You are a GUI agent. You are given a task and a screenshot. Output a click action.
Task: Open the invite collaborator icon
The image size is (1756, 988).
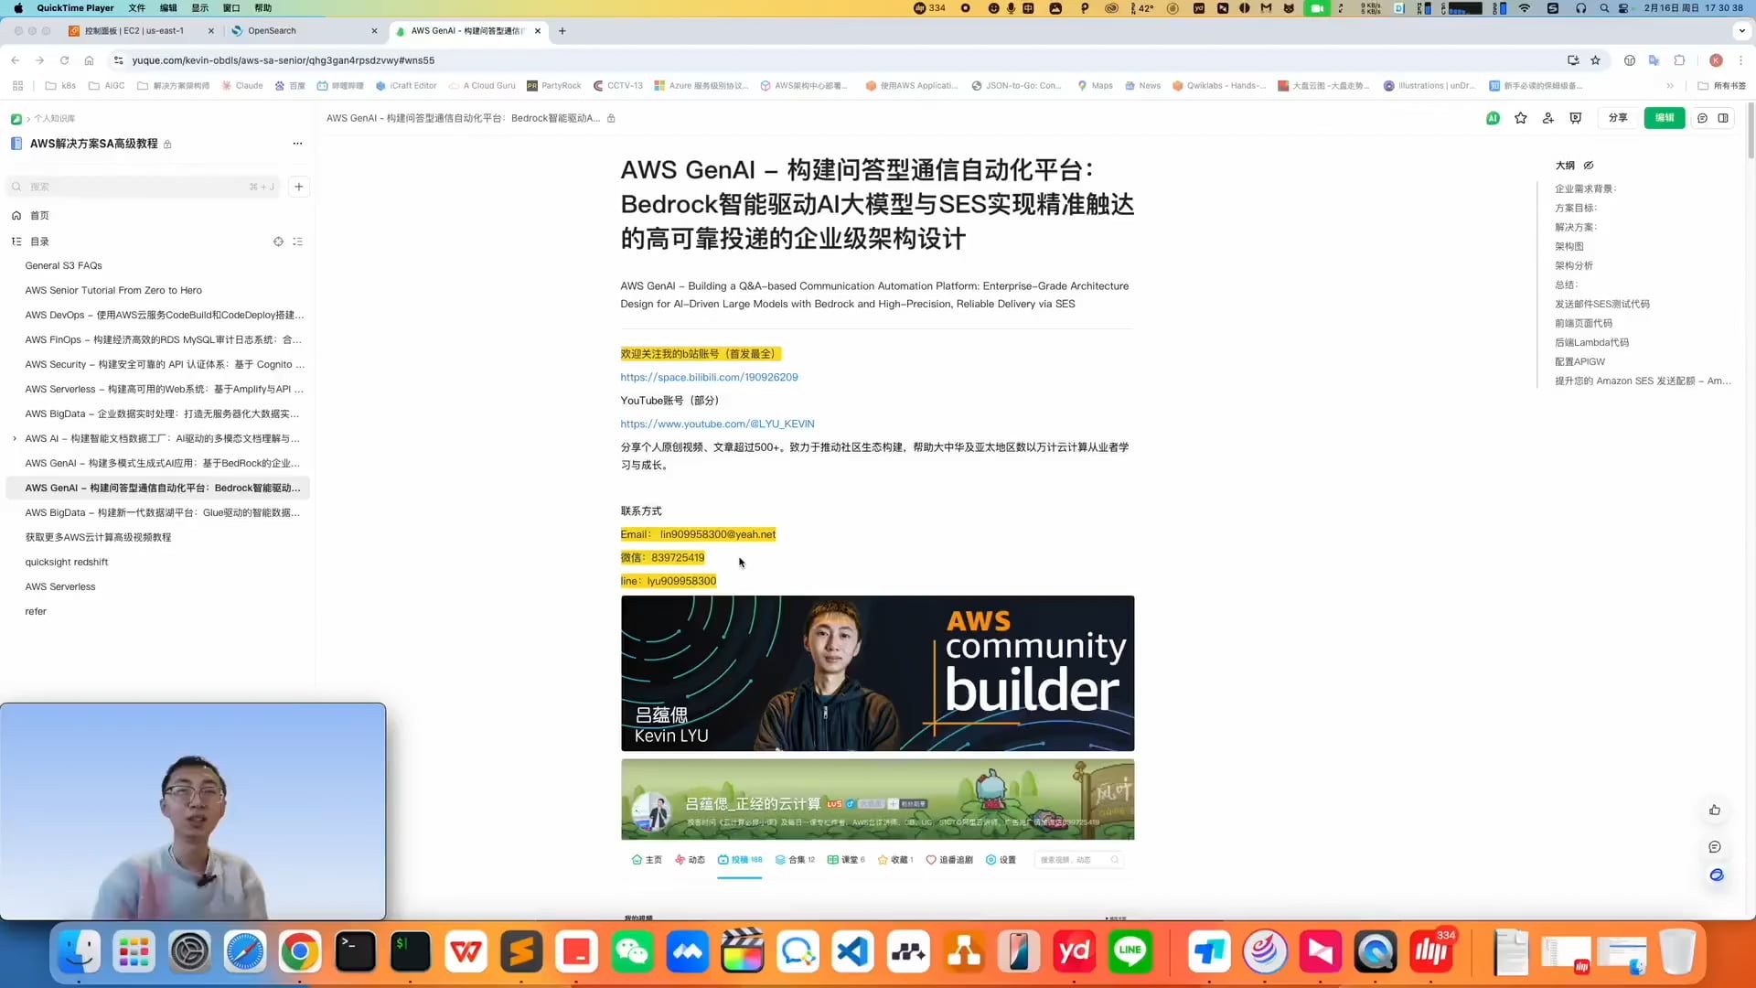1547,118
